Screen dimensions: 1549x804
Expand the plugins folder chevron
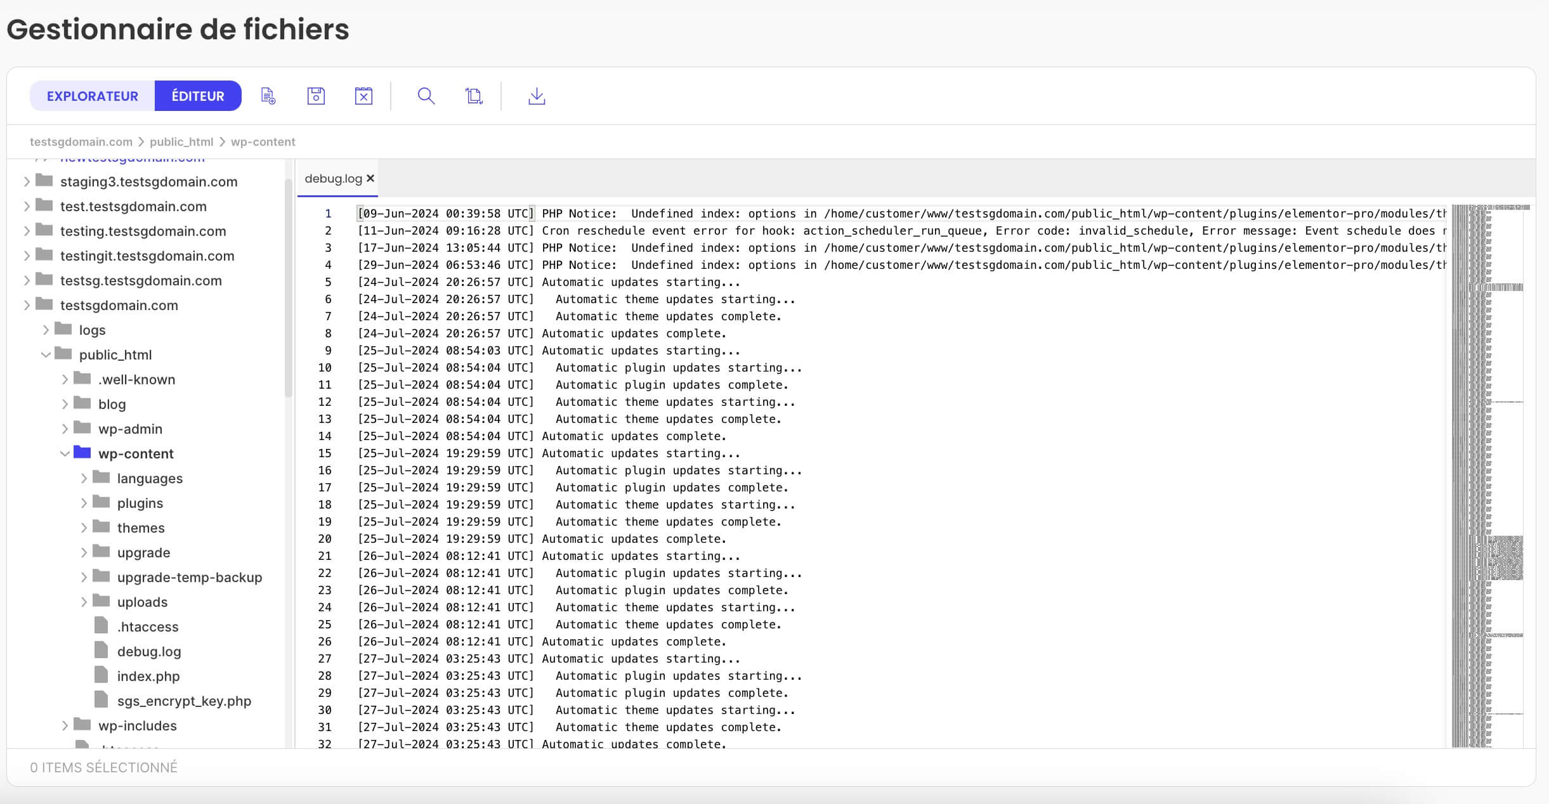[84, 503]
